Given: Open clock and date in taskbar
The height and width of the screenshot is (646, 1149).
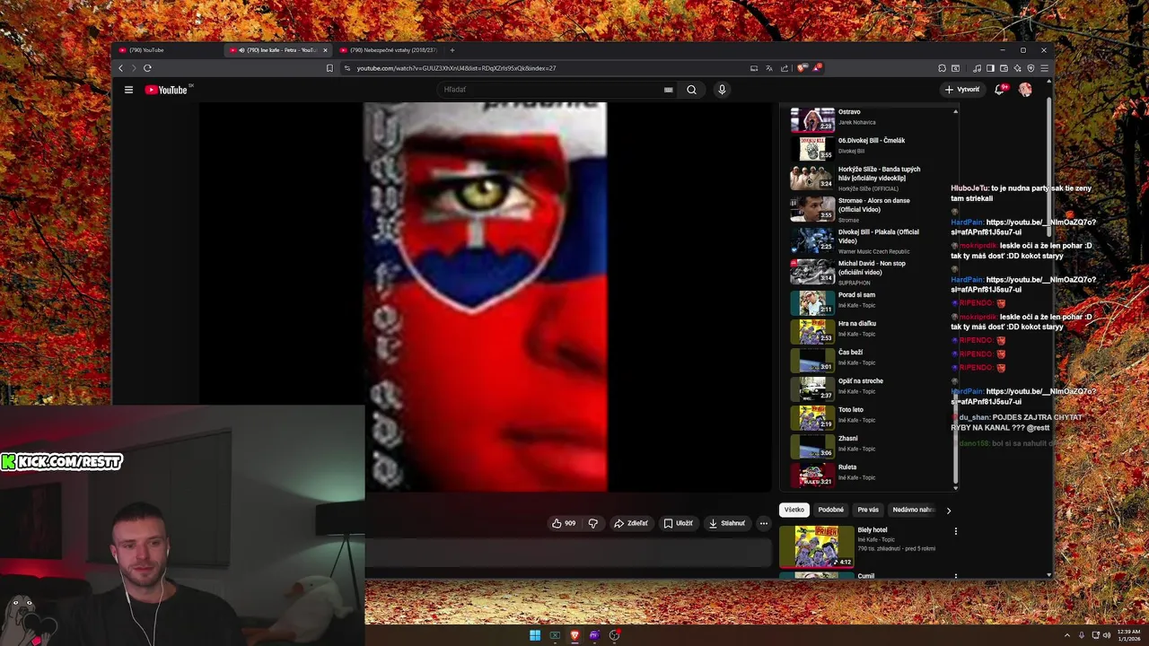Looking at the screenshot, I should click(x=1130, y=635).
